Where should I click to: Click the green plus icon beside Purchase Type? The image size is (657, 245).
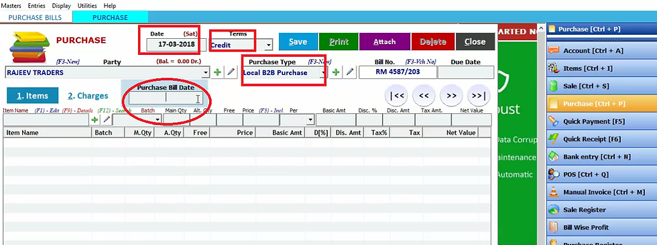(336, 72)
